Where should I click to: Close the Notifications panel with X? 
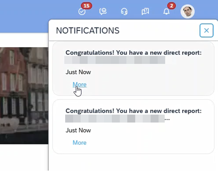206,30
